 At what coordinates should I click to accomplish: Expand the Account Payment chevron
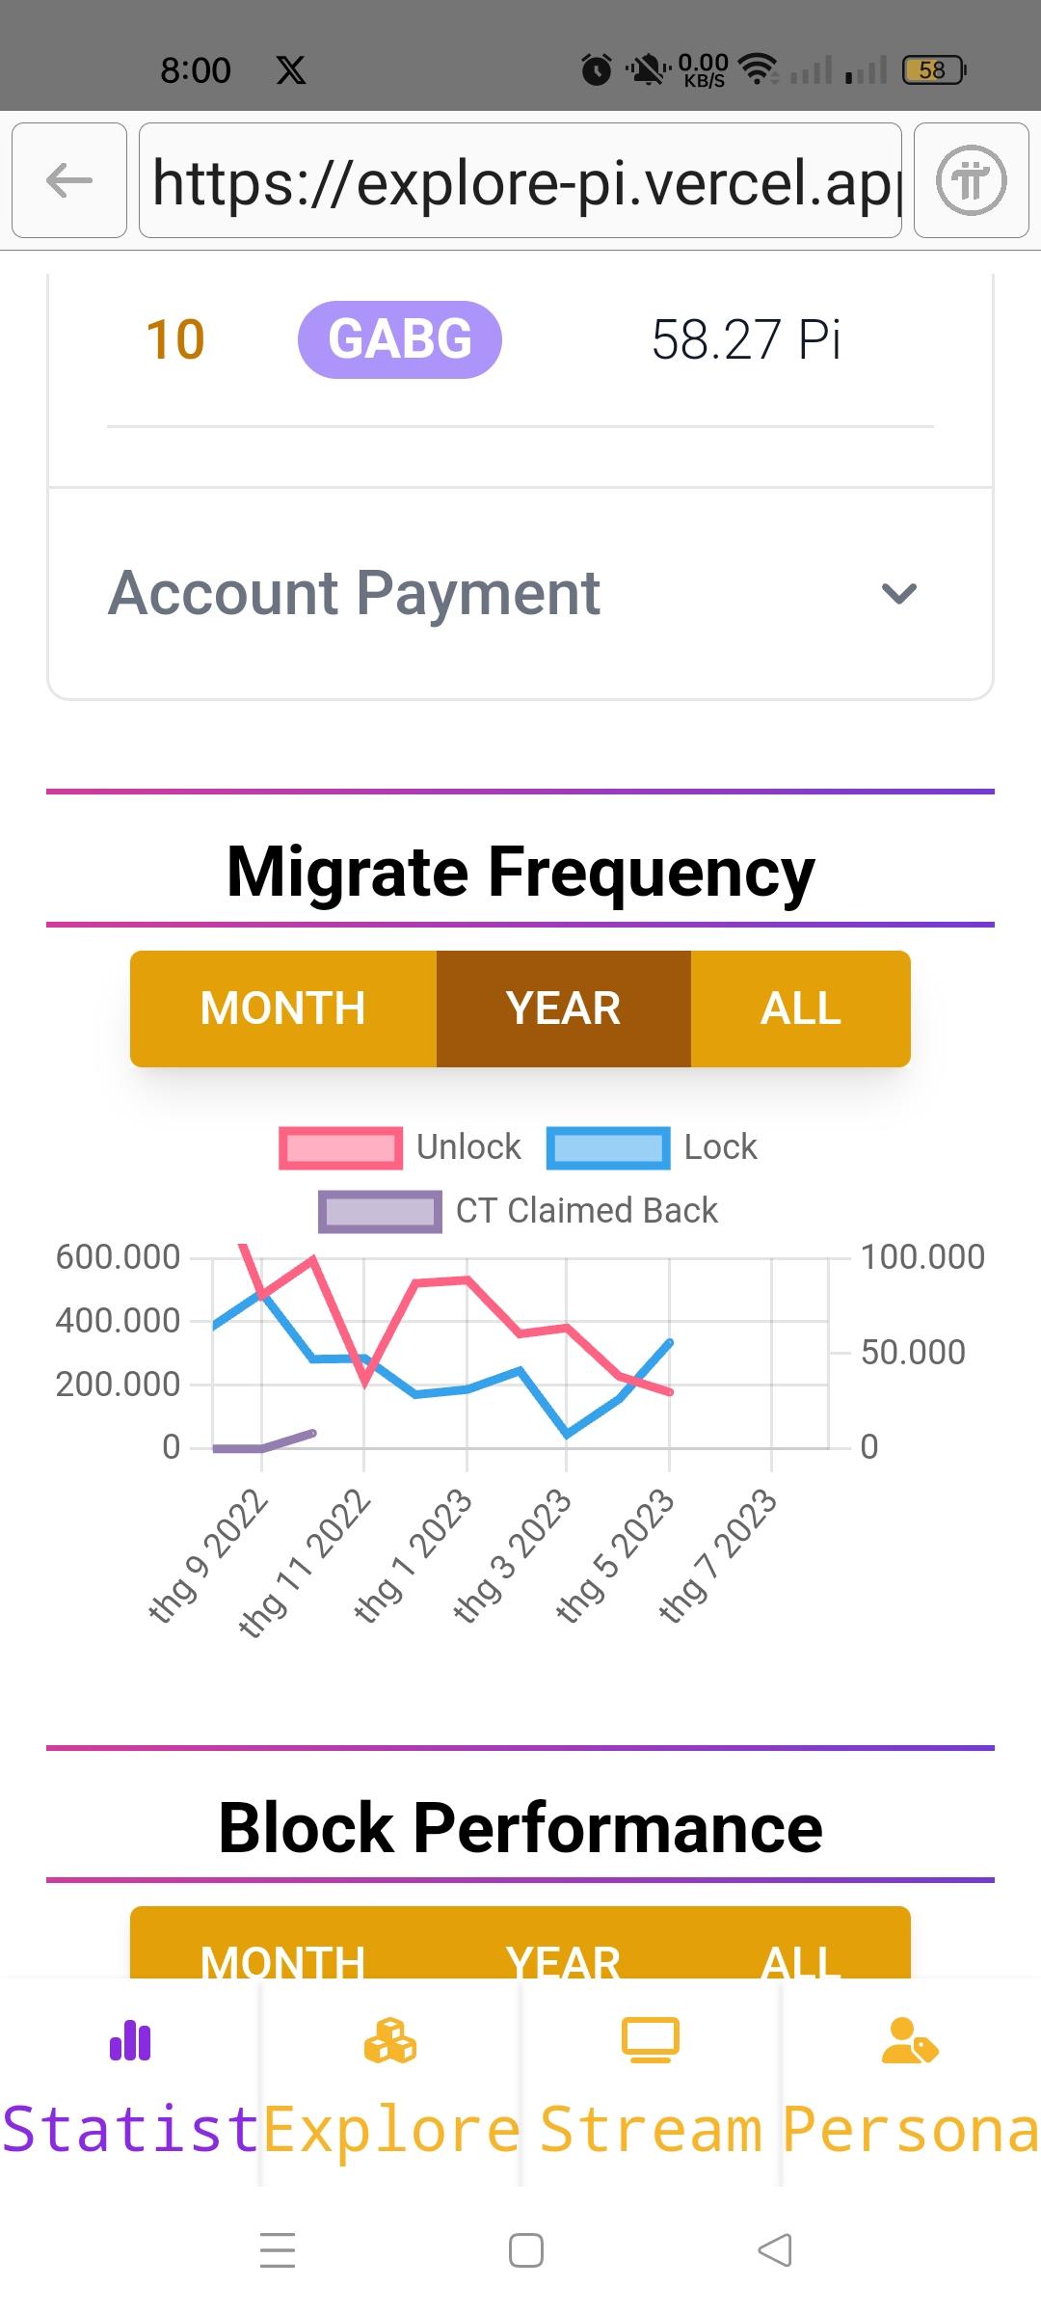898,593
